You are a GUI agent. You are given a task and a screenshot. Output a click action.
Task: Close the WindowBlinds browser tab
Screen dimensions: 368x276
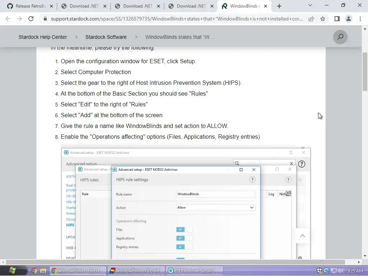tap(266, 6)
